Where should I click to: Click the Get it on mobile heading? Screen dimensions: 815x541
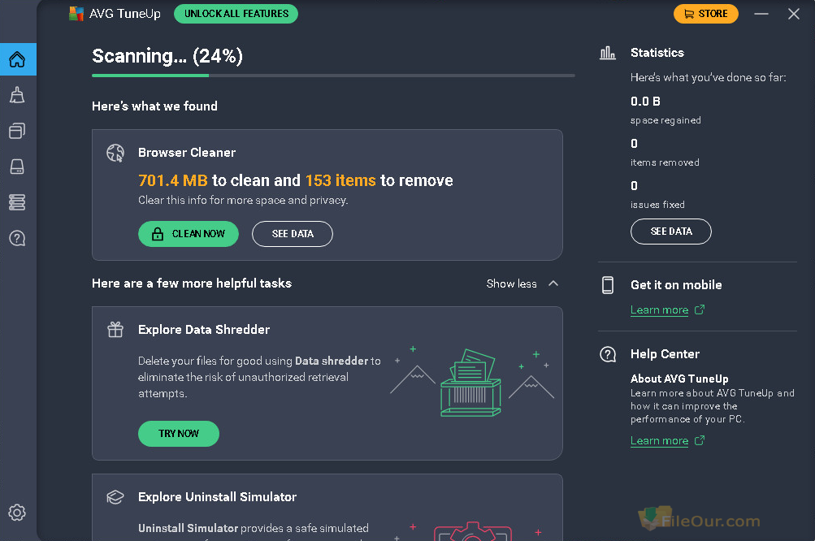click(676, 285)
